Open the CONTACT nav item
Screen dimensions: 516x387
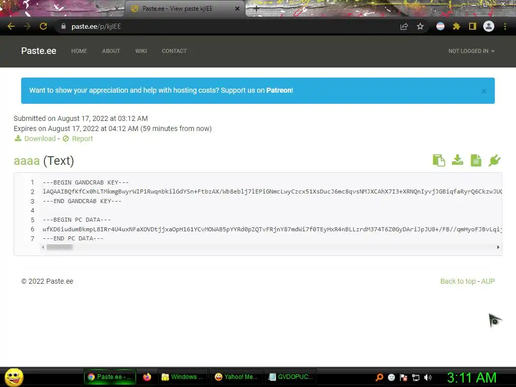pos(174,51)
